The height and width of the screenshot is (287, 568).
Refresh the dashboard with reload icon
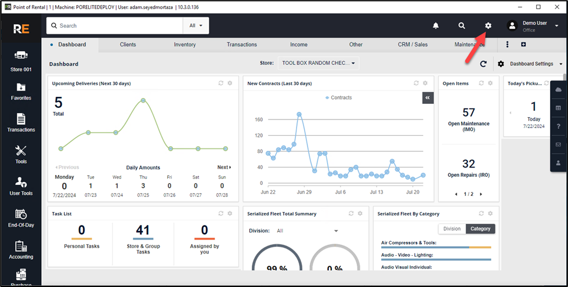tap(483, 64)
